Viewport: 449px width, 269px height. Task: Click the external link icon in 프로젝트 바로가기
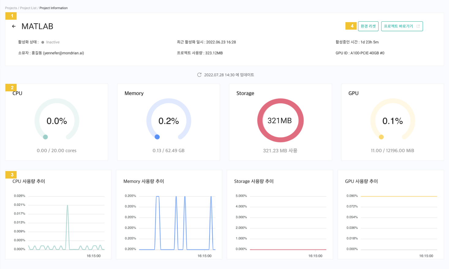(418, 26)
